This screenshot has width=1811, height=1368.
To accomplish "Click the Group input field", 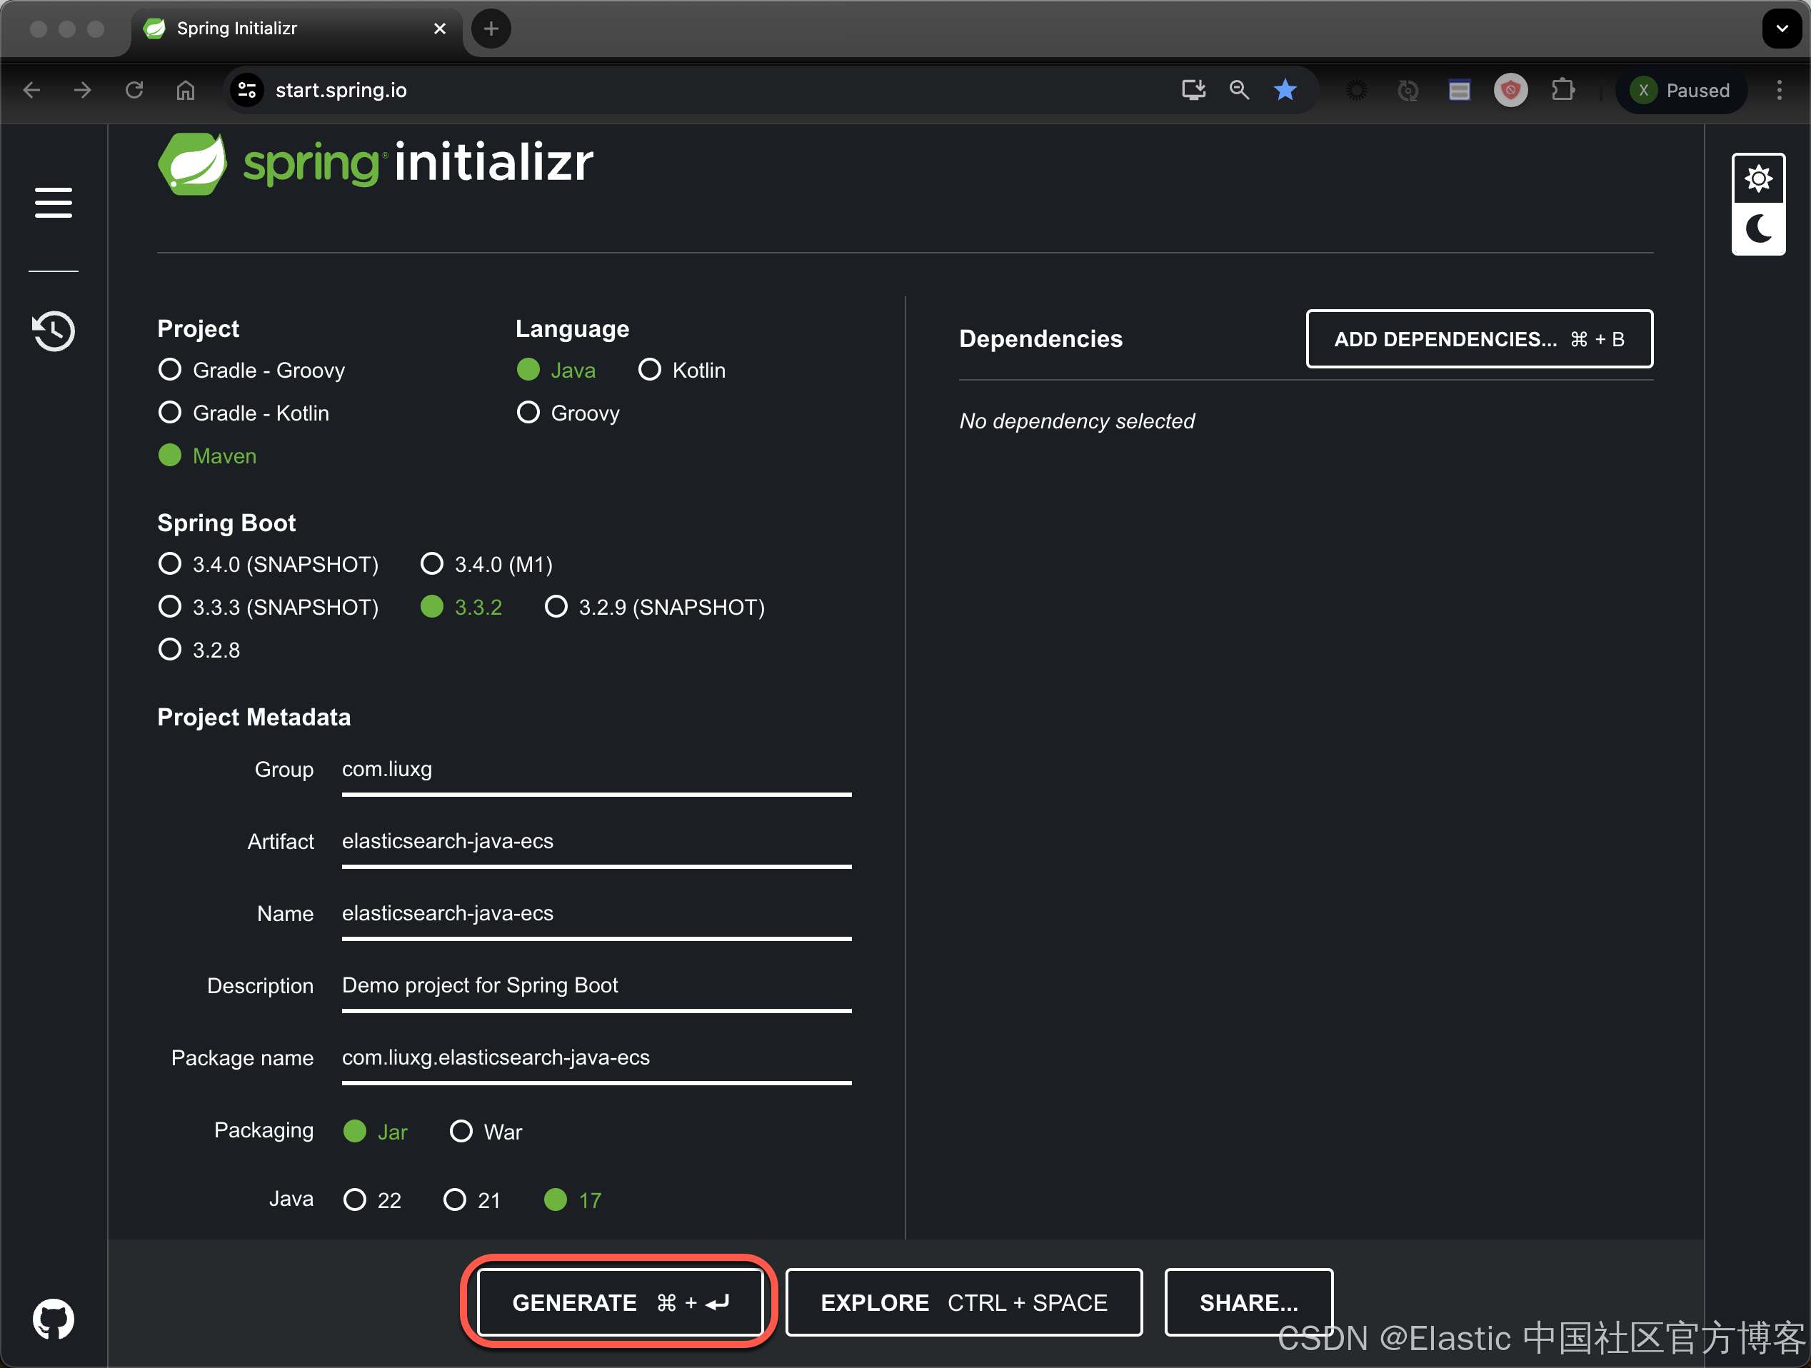I will click(597, 770).
